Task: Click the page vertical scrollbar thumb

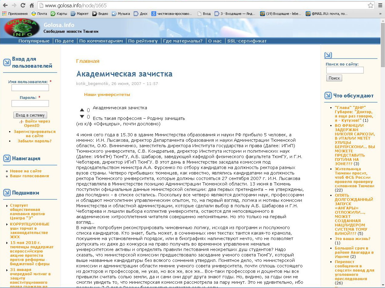Action: (383, 44)
